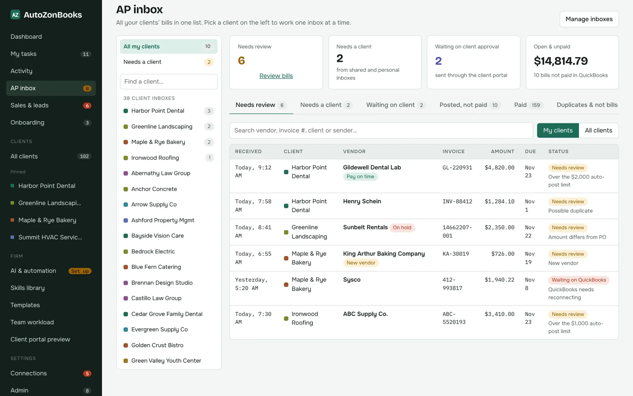Open the Paid tab
633x396 pixels.
[528, 105]
